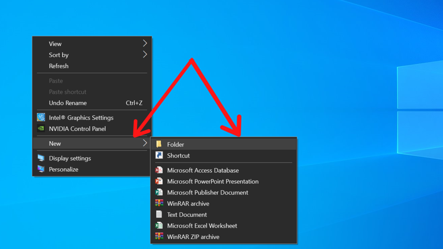Open Display settings

tap(70, 158)
